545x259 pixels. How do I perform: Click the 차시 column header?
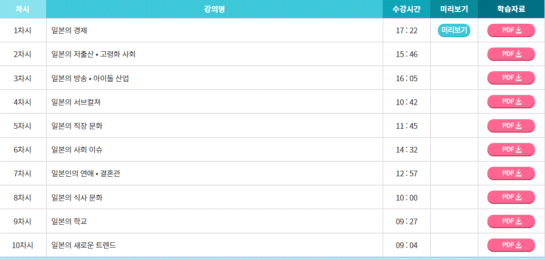pyautogui.click(x=23, y=10)
